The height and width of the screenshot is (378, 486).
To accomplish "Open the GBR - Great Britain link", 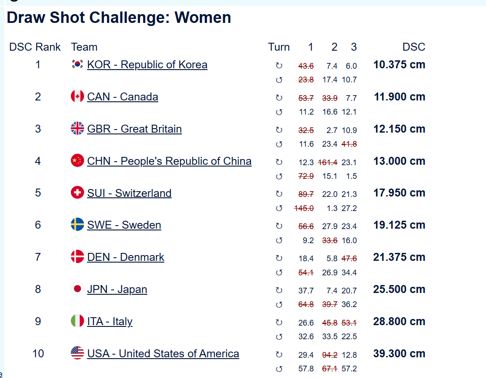I will [134, 129].
